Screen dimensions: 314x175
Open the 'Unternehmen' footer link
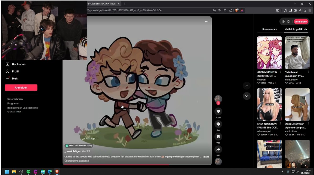click(x=15, y=99)
